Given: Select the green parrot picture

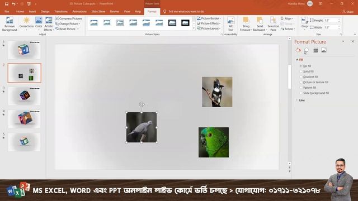Looking at the screenshot, I should click(214, 142).
